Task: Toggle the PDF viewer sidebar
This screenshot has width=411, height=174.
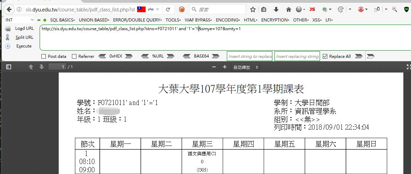Action: [x=9, y=67]
